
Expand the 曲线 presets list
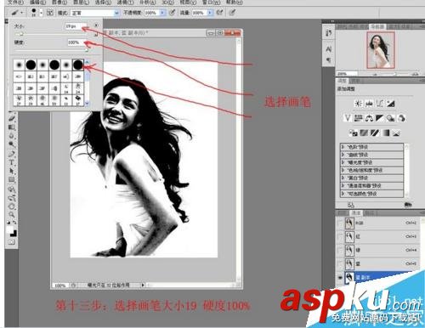343,155
